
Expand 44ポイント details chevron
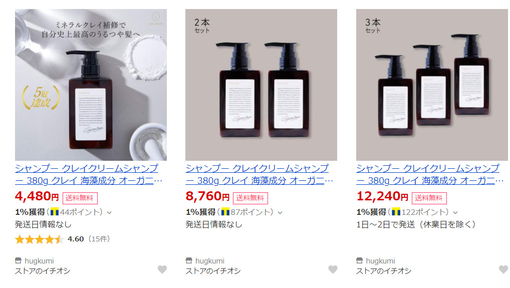109,212
